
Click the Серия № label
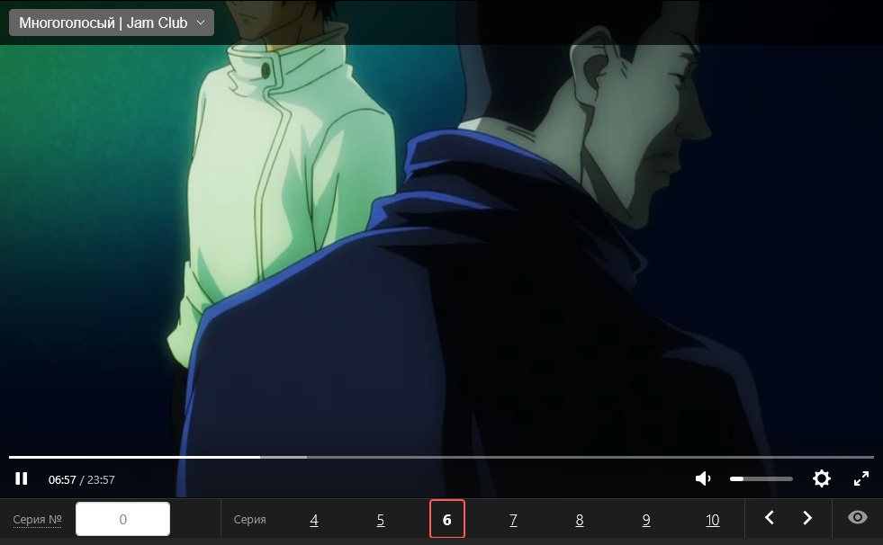[x=37, y=520]
